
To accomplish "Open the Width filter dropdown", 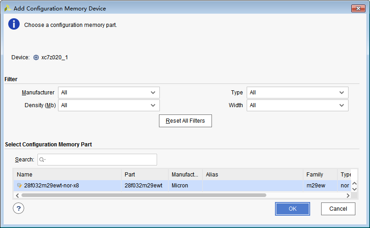I will coord(297,105).
